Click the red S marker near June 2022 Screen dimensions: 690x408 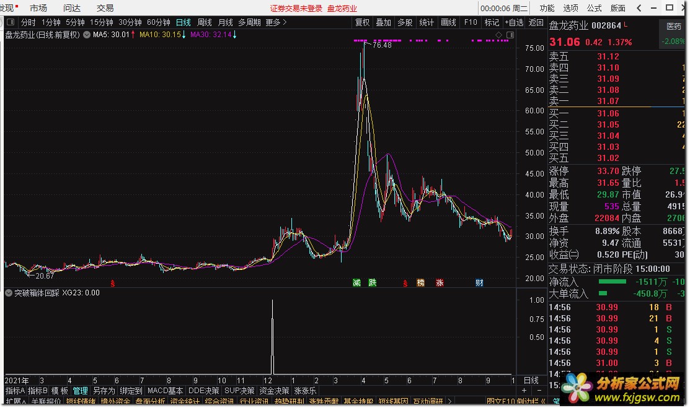coord(405,284)
